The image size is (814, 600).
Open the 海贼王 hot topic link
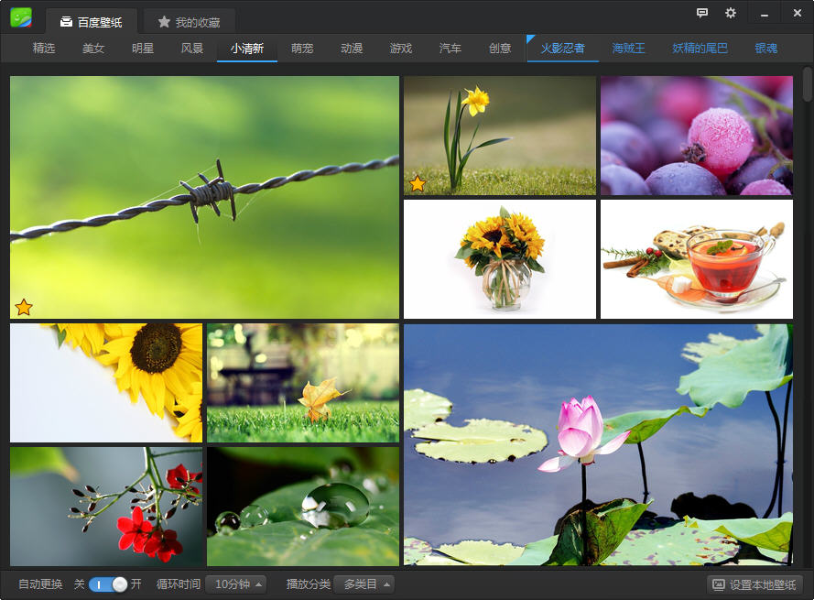coord(628,49)
